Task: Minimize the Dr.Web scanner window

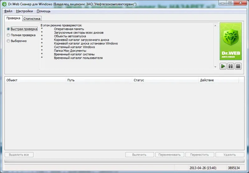Action: point(222,3)
